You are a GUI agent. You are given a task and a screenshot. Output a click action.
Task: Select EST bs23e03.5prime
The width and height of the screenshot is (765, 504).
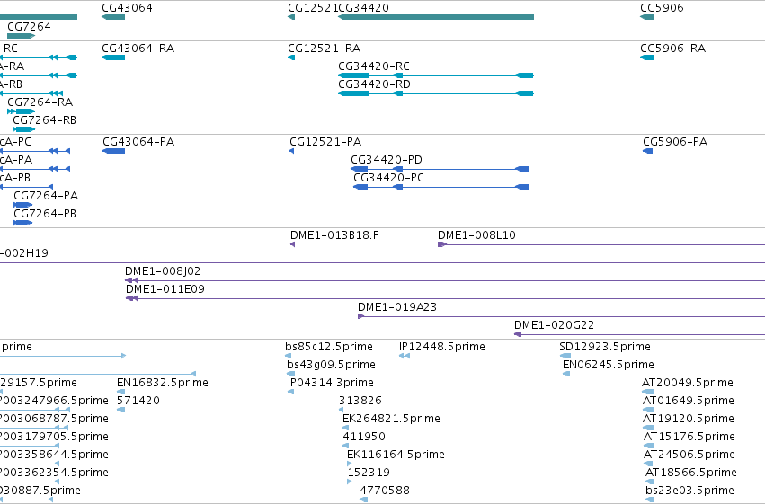(689, 491)
